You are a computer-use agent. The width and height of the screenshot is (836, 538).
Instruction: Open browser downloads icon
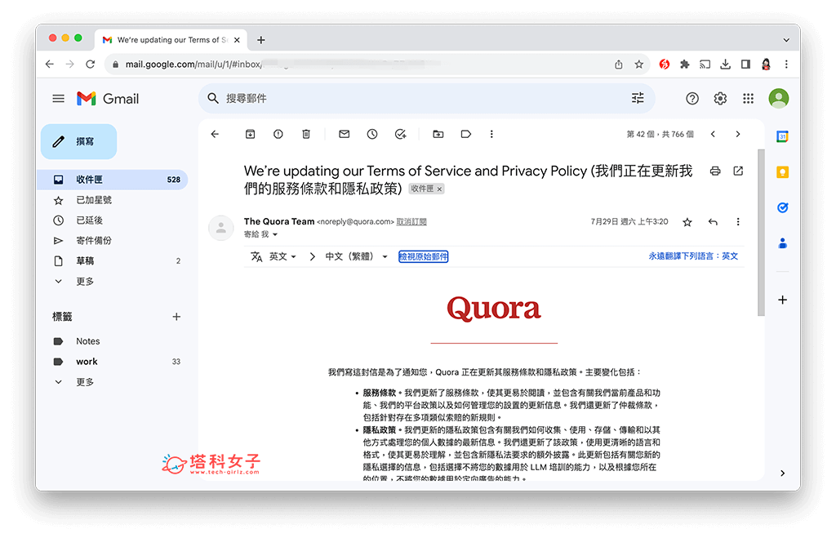[725, 64]
